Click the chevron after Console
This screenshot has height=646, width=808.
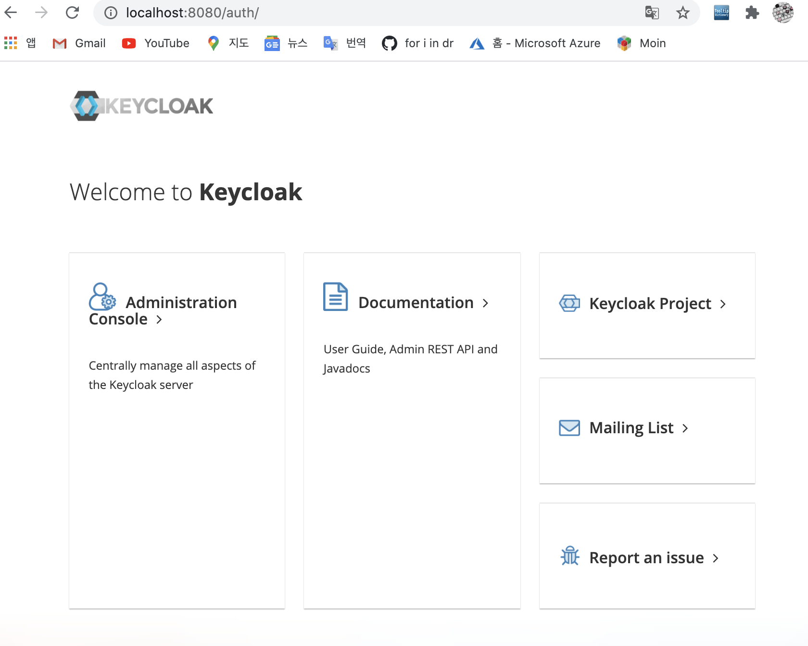pyautogui.click(x=159, y=320)
